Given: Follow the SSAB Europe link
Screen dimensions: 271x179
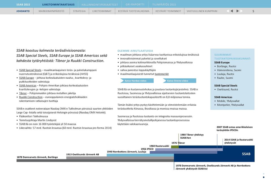Looking at the screenshot, I should click(x=27, y=78).
